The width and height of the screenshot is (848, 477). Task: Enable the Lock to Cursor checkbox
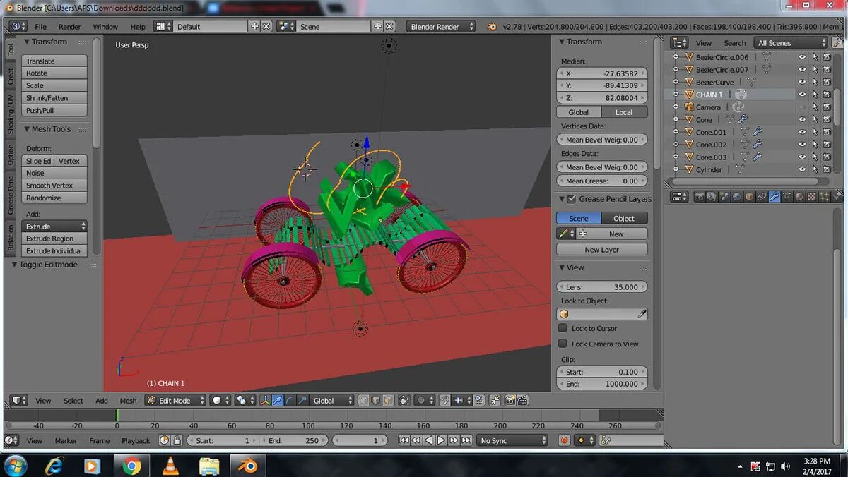[x=563, y=328]
